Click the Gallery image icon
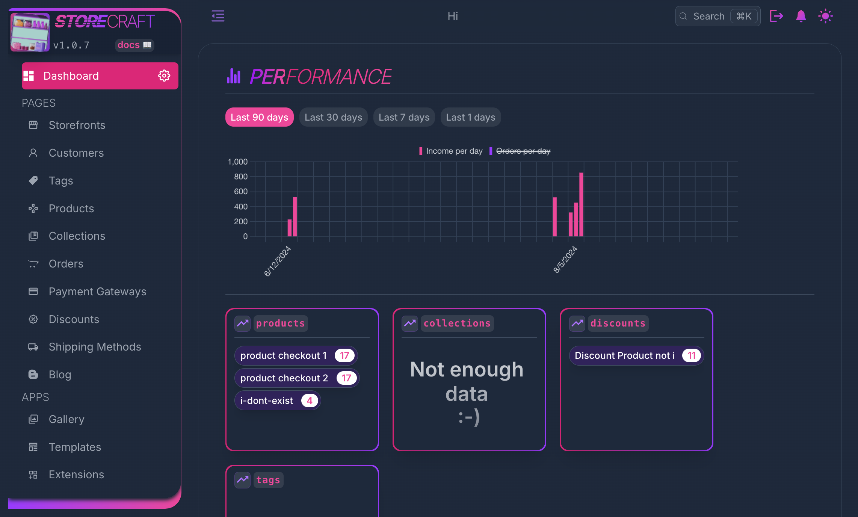 (33, 419)
